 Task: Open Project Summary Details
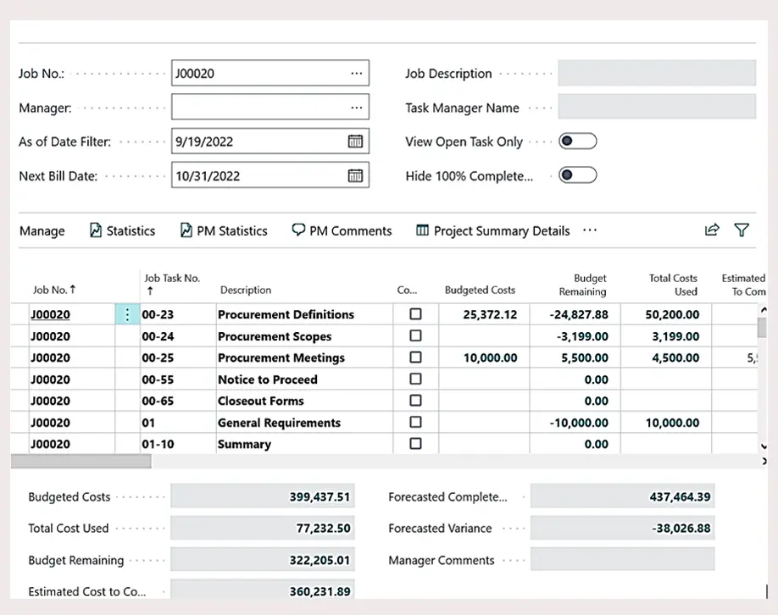tap(492, 230)
